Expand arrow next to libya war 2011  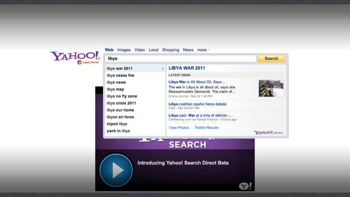click(x=163, y=69)
